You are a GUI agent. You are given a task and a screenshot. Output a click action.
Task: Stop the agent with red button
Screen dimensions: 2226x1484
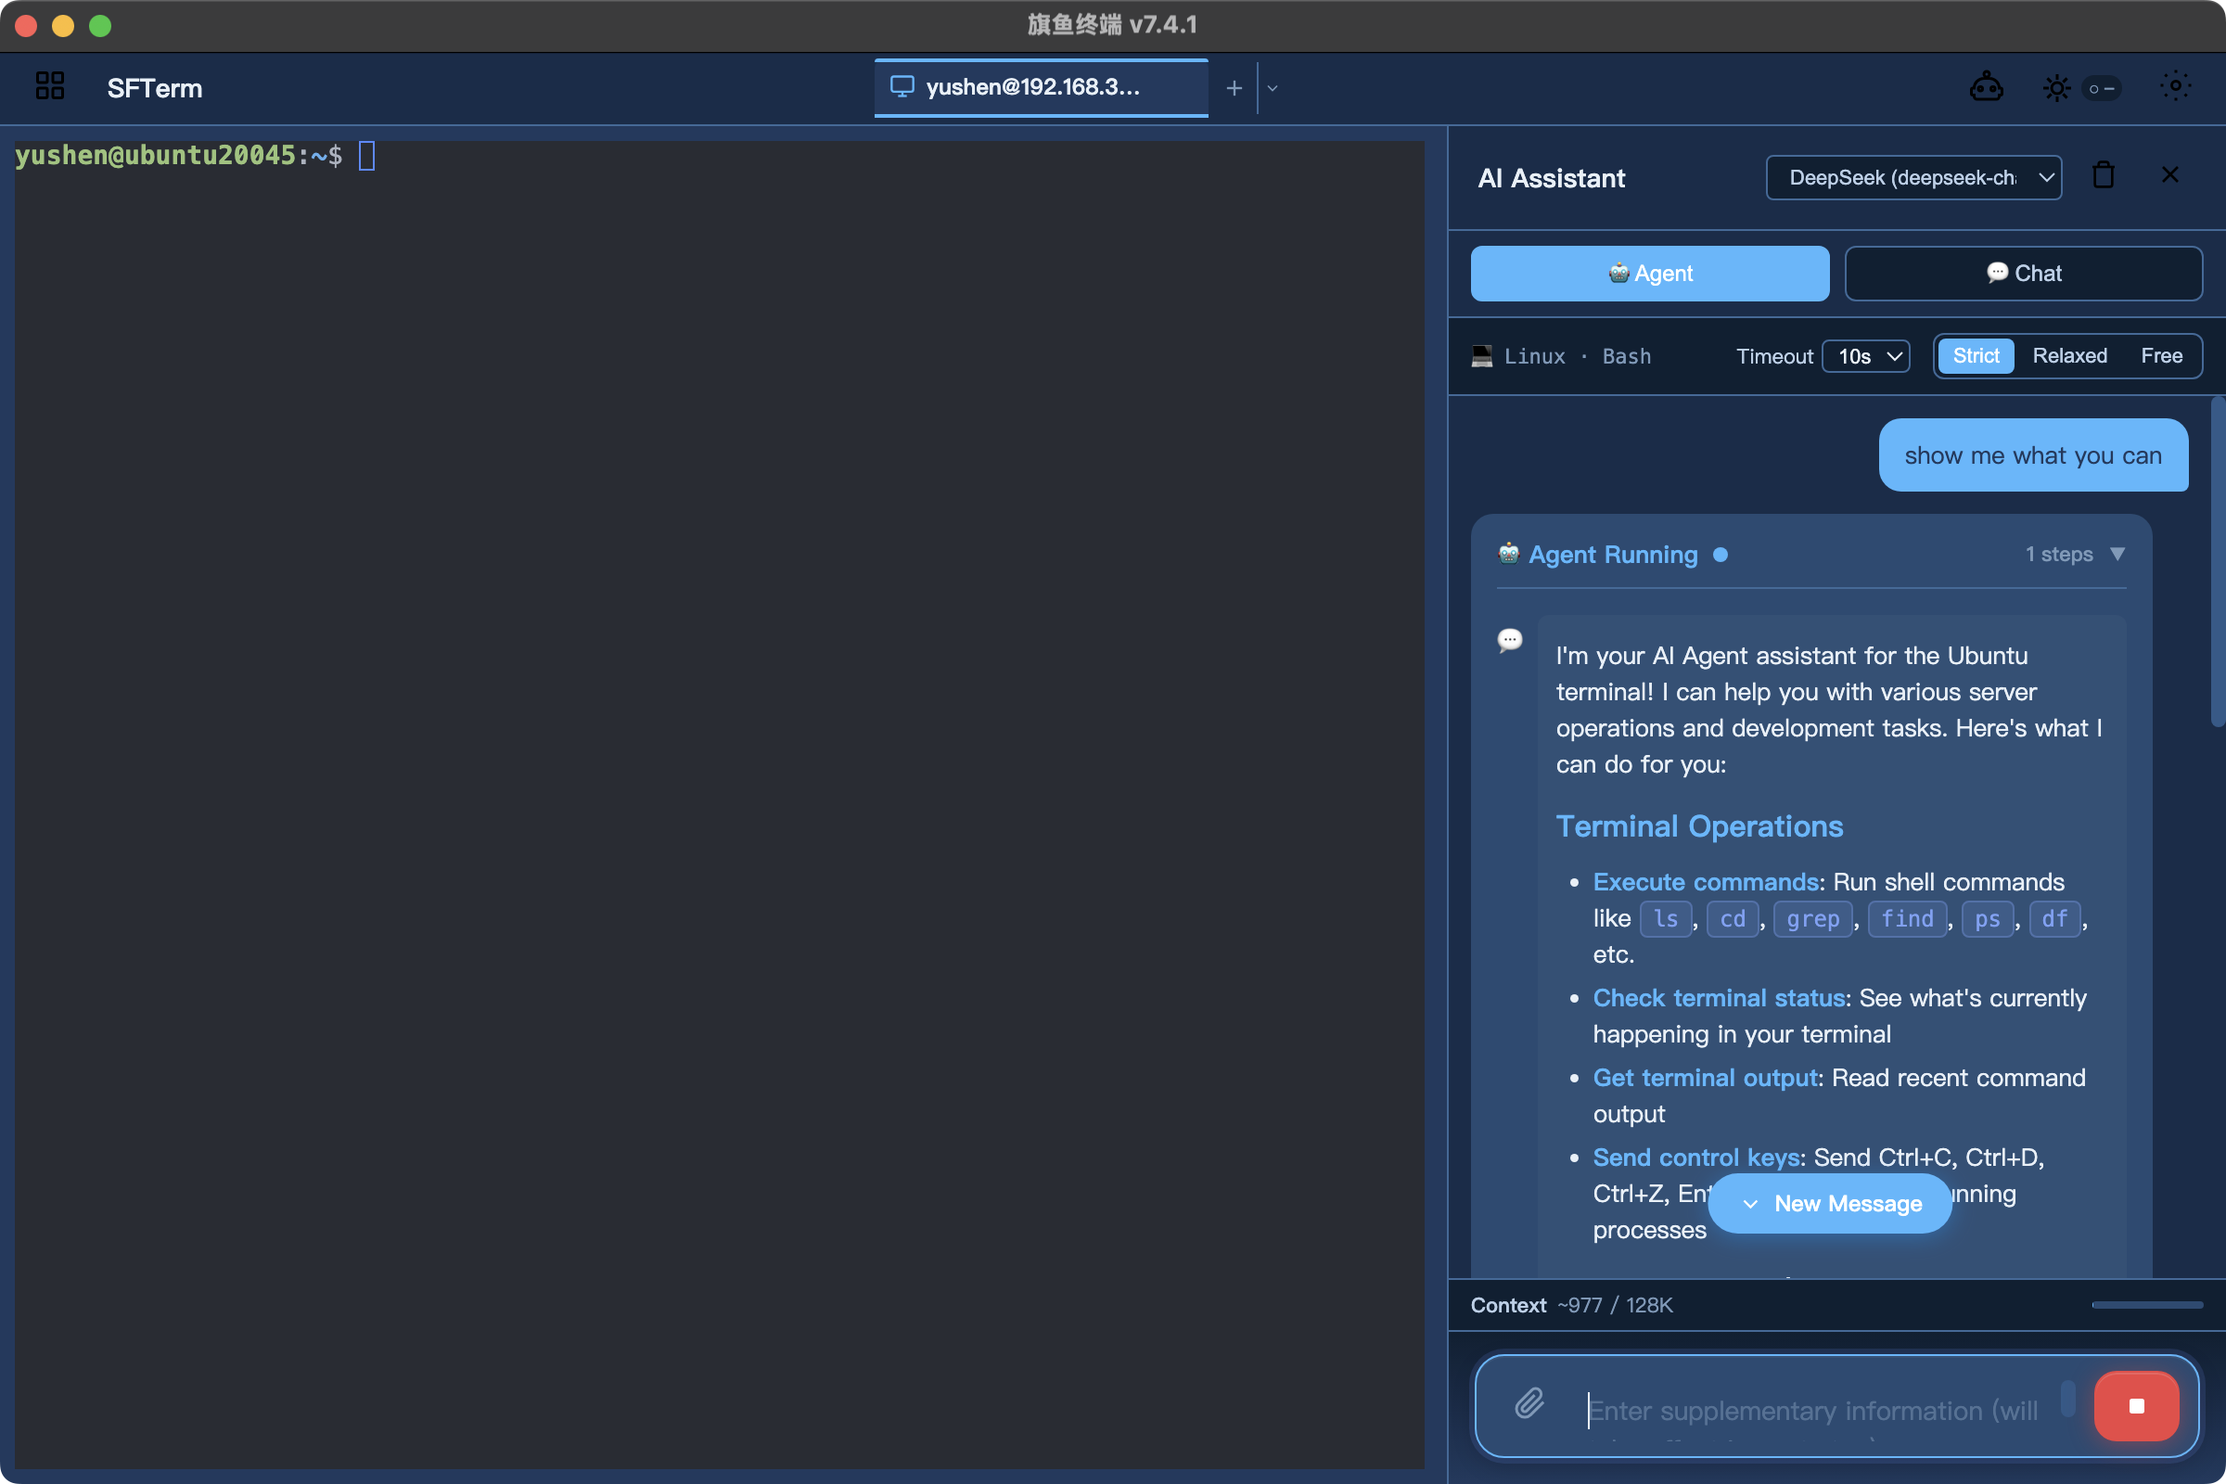point(2136,1405)
